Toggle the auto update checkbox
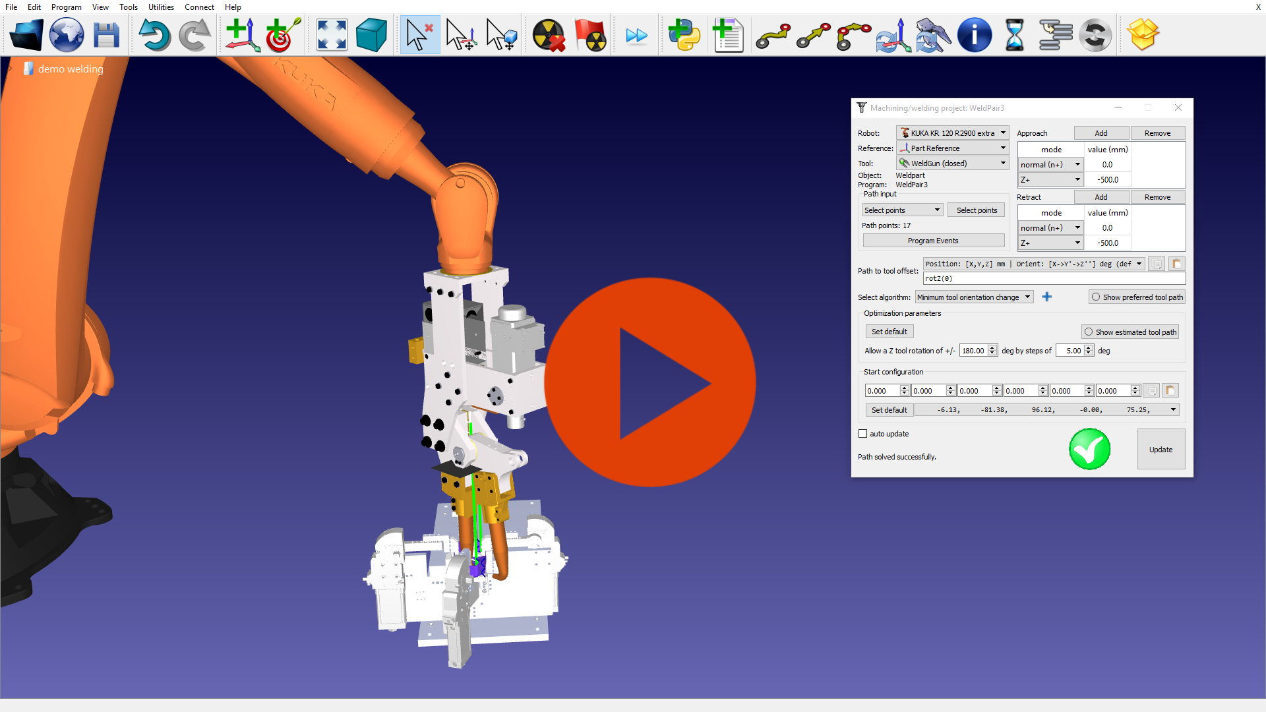This screenshot has width=1266, height=712. click(863, 434)
